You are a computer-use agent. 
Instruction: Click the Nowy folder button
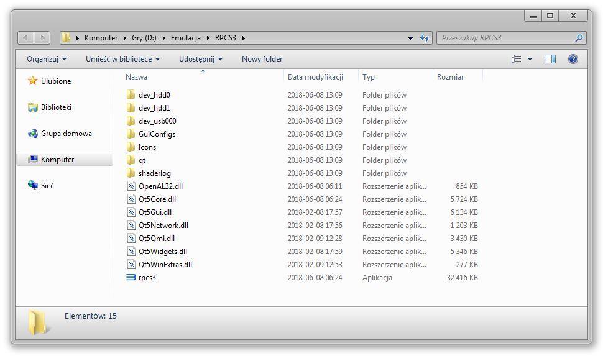262,59
